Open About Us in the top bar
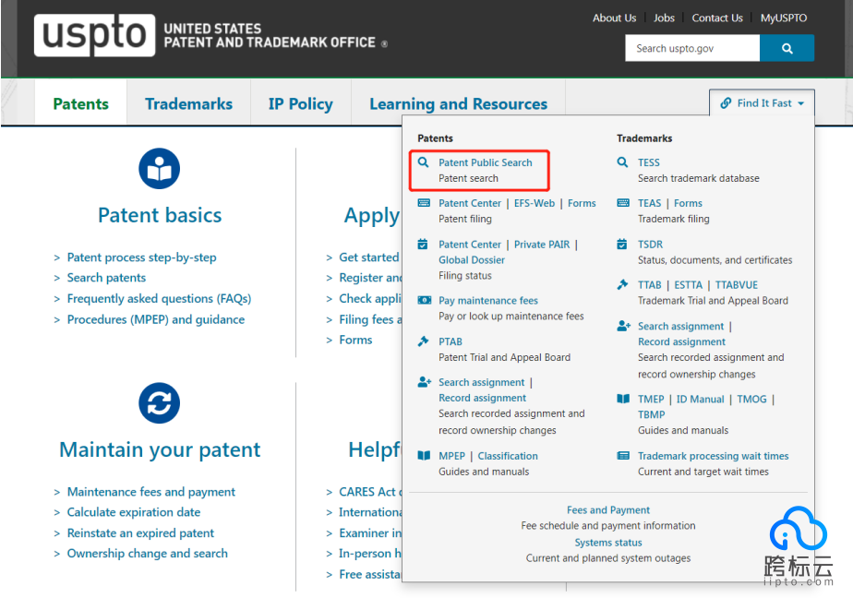This screenshot has height=598, width=853. tap(614, 18)
